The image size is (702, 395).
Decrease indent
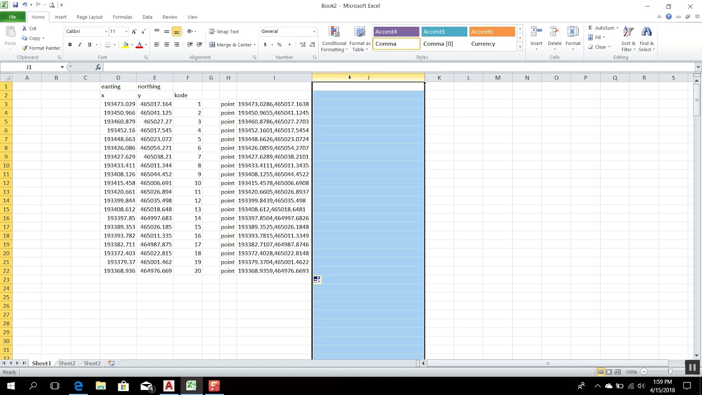point(190,44)
